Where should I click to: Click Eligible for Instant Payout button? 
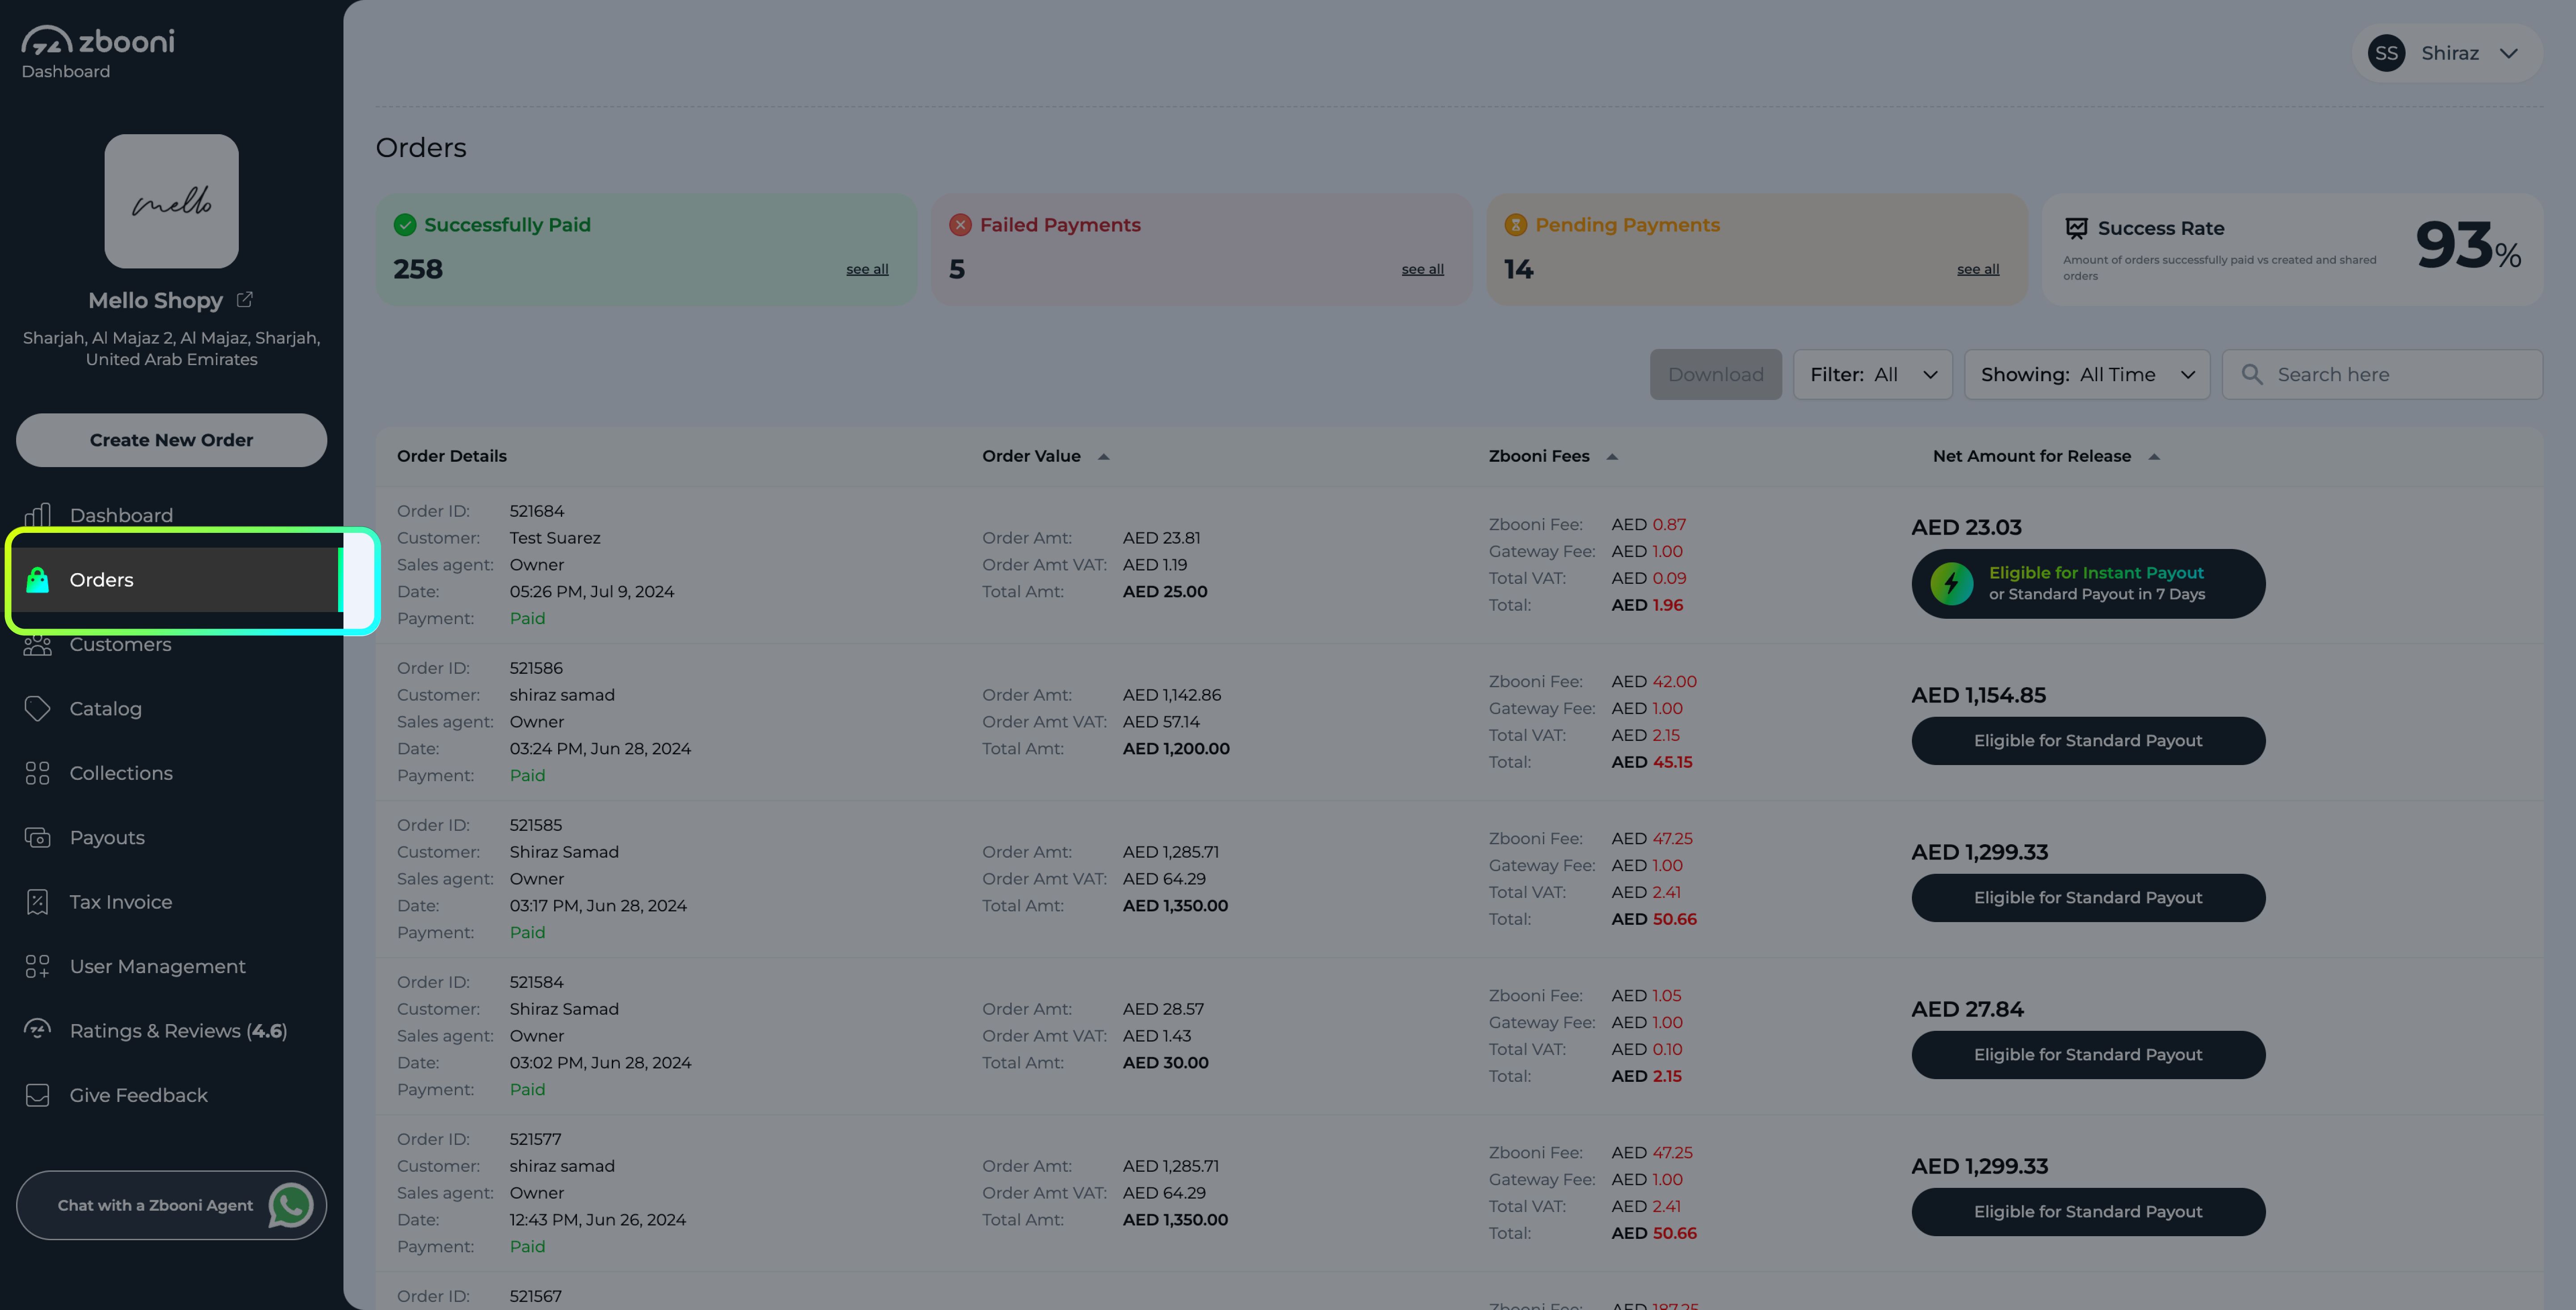pos(2088,583)
